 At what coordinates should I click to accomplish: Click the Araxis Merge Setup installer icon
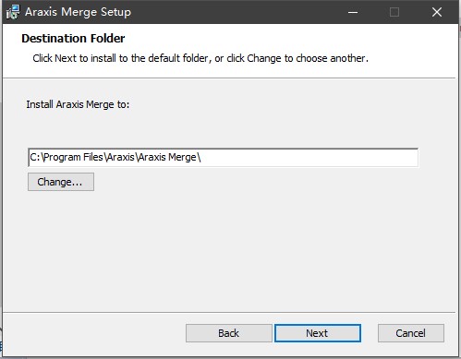(13, 12)
